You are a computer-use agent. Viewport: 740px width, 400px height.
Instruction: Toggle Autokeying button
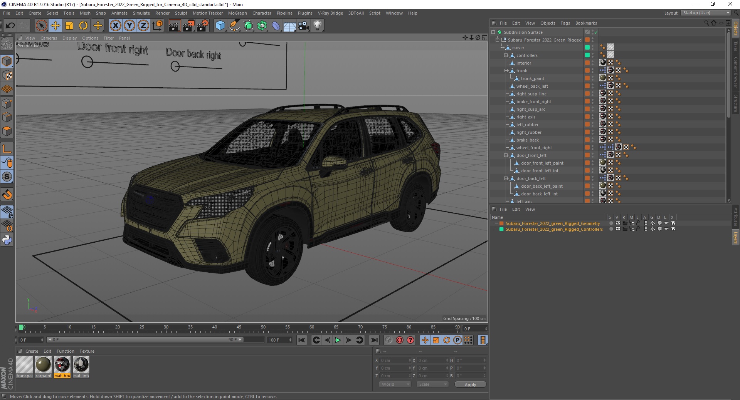[x=400, y=340]
